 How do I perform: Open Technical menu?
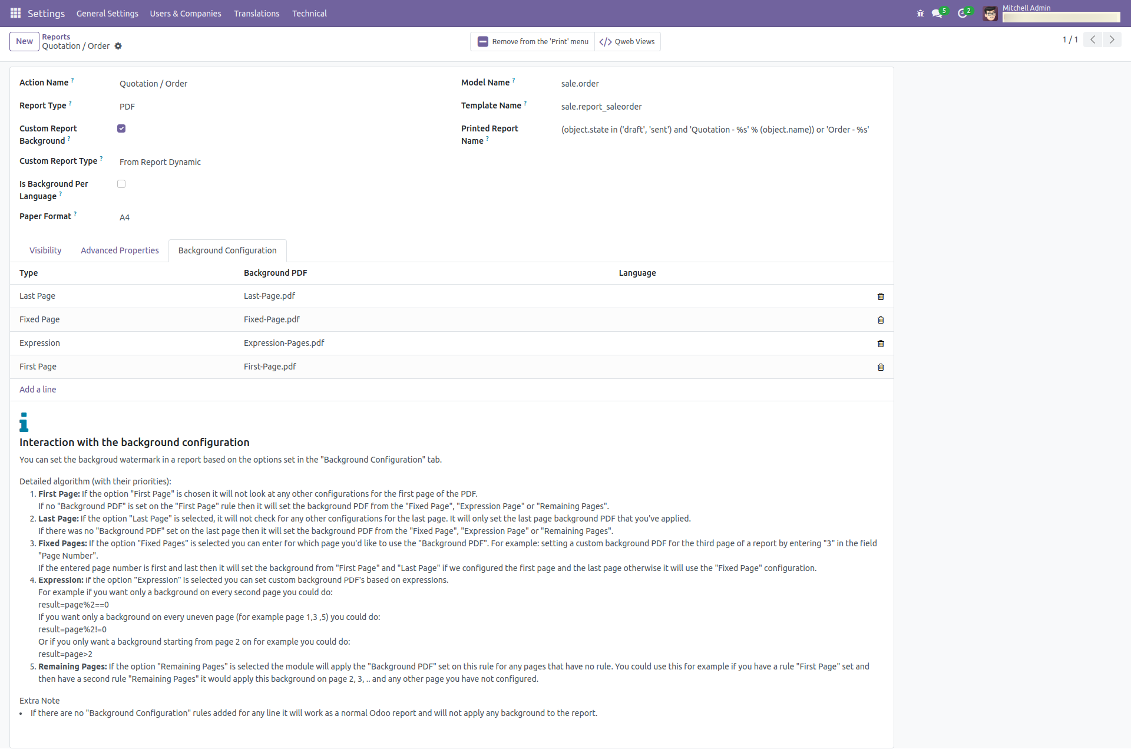point(309,13)
